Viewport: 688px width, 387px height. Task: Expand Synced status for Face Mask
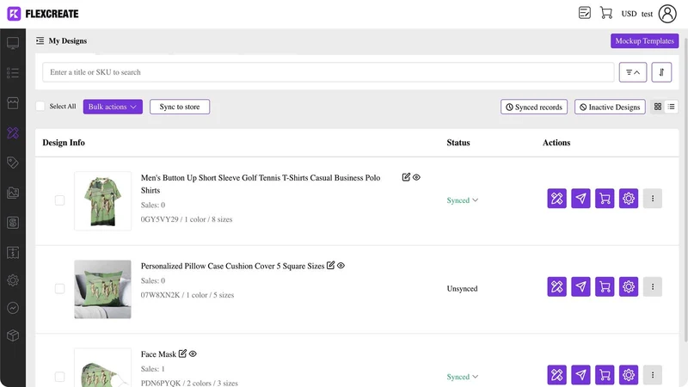(x=463, y=377)
